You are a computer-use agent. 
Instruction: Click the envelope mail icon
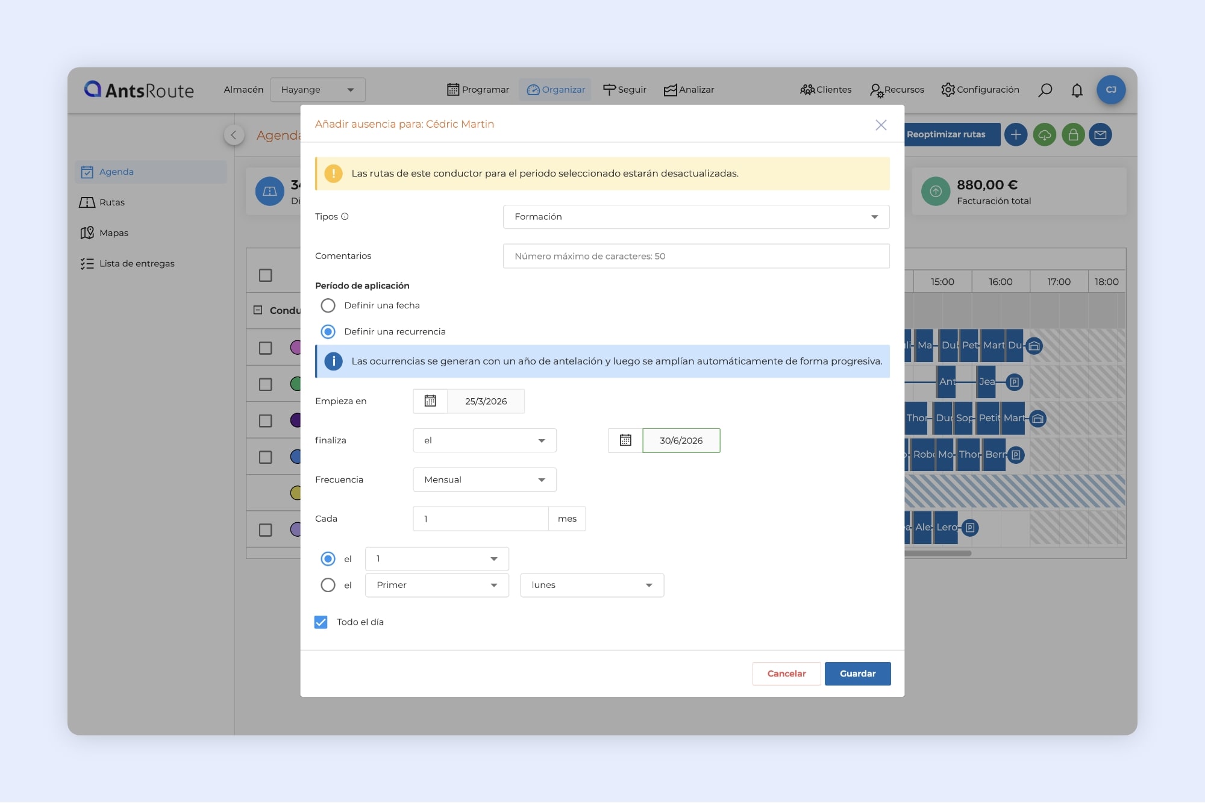[x=1100, y=134]
